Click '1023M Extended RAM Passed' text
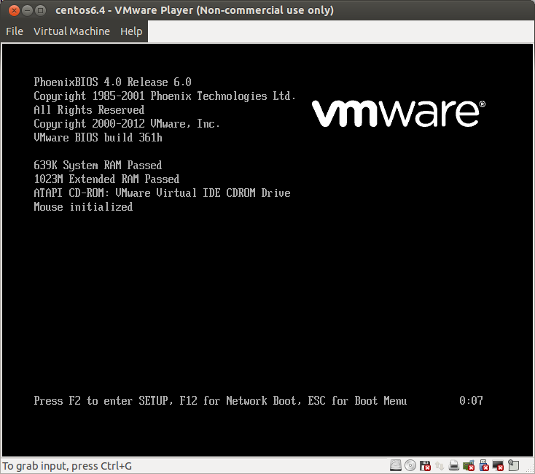The width and height of the screenshot is (535, 474). pos(107,179)
